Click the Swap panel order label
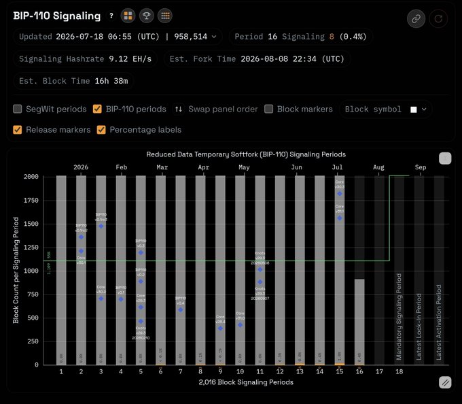 (x=223, y=109)
